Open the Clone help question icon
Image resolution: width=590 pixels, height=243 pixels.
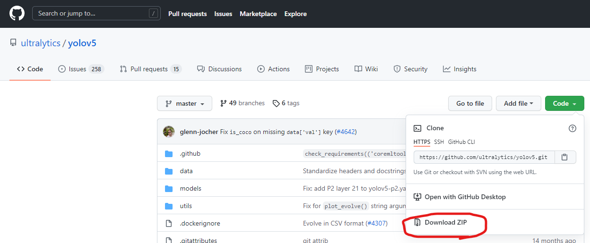click(x=573, y=128)
